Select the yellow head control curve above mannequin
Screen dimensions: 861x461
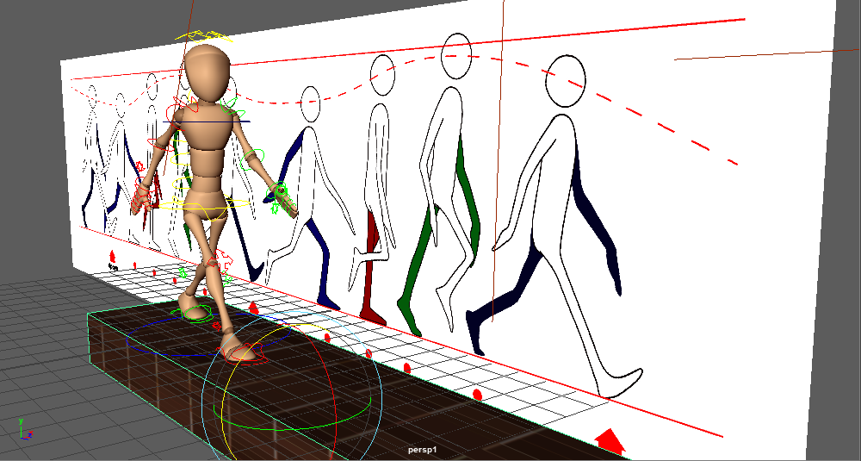click(x=205, y=37)
